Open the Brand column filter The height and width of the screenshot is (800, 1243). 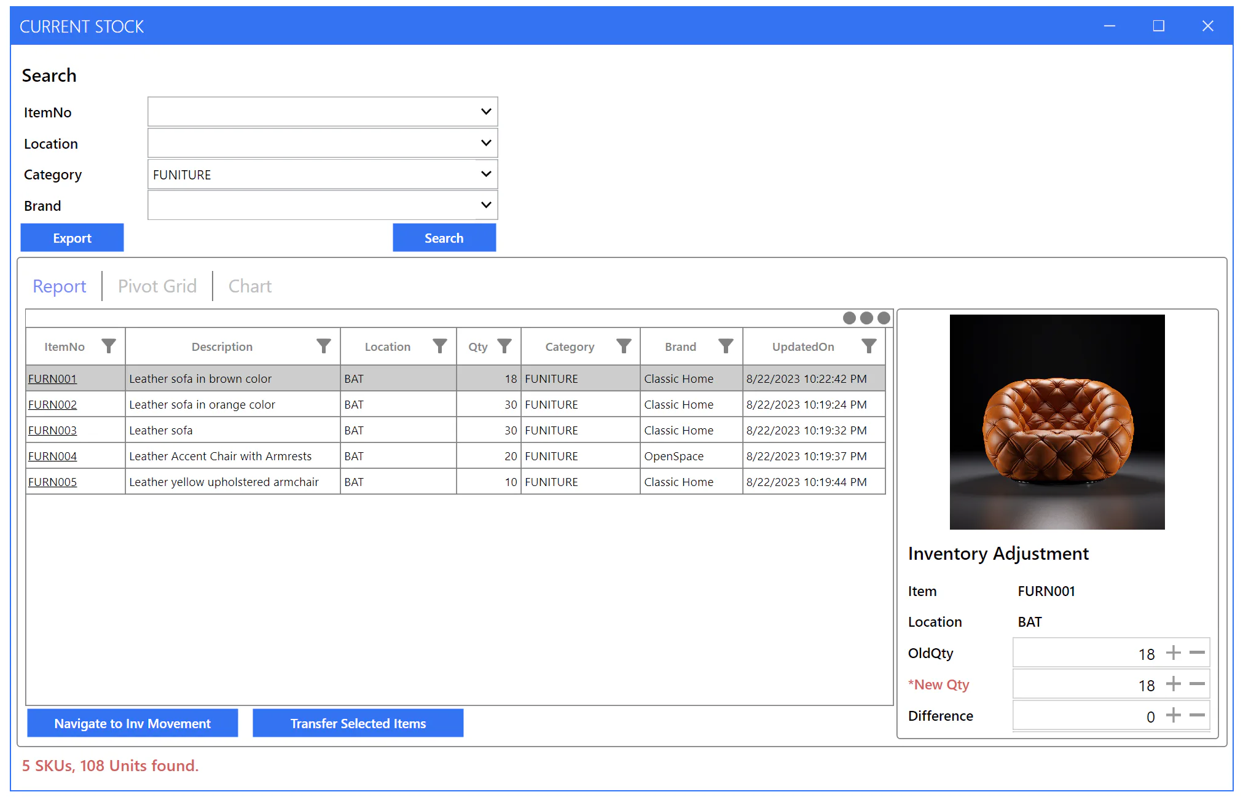726,347
